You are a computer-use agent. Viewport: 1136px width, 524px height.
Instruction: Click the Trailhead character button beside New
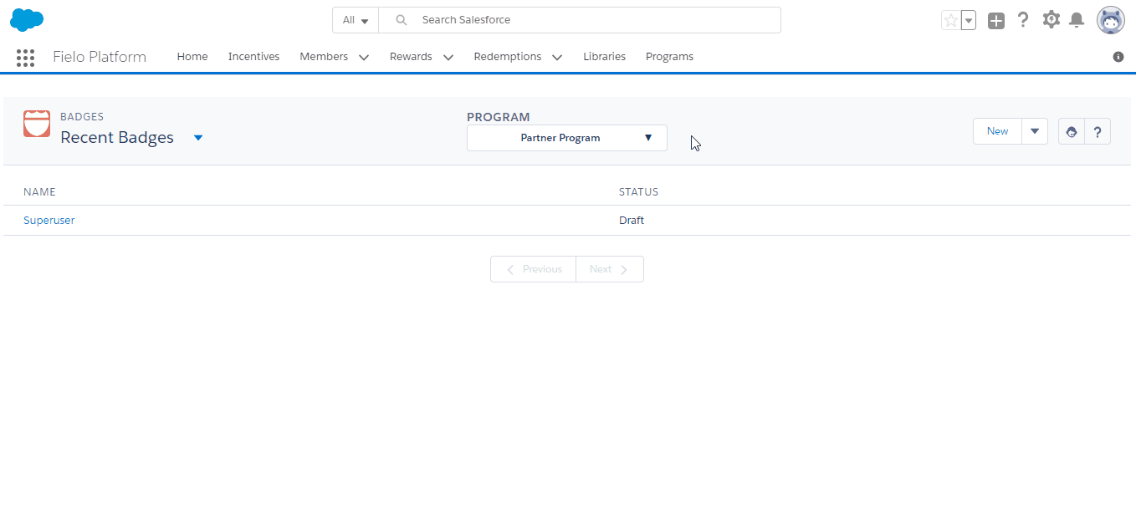click(1072, 131)
